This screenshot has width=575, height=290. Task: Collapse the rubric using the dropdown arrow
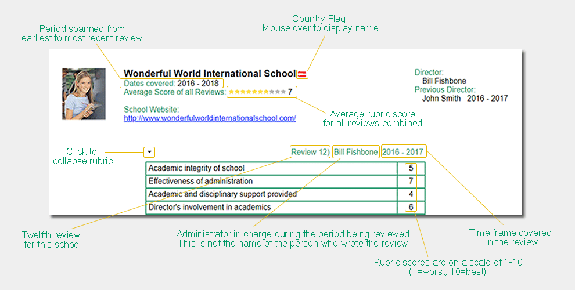point(149,152)
